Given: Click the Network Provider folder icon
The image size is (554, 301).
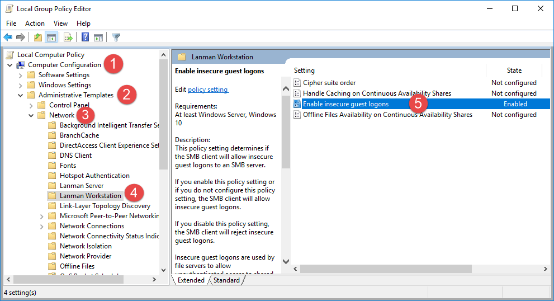Looking at the screenshot, I should coord(53,256).
